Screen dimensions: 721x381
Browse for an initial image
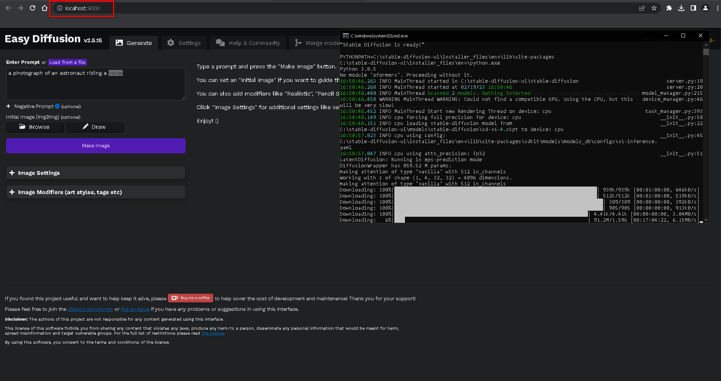coord(34,127)
